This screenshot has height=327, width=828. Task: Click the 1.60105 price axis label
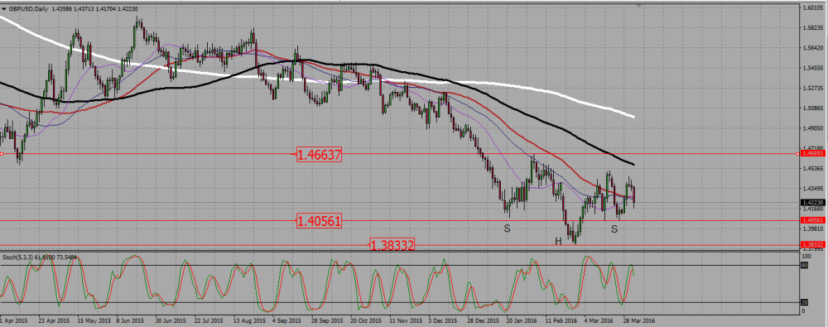pyautogui.click(x=812, y=8)
